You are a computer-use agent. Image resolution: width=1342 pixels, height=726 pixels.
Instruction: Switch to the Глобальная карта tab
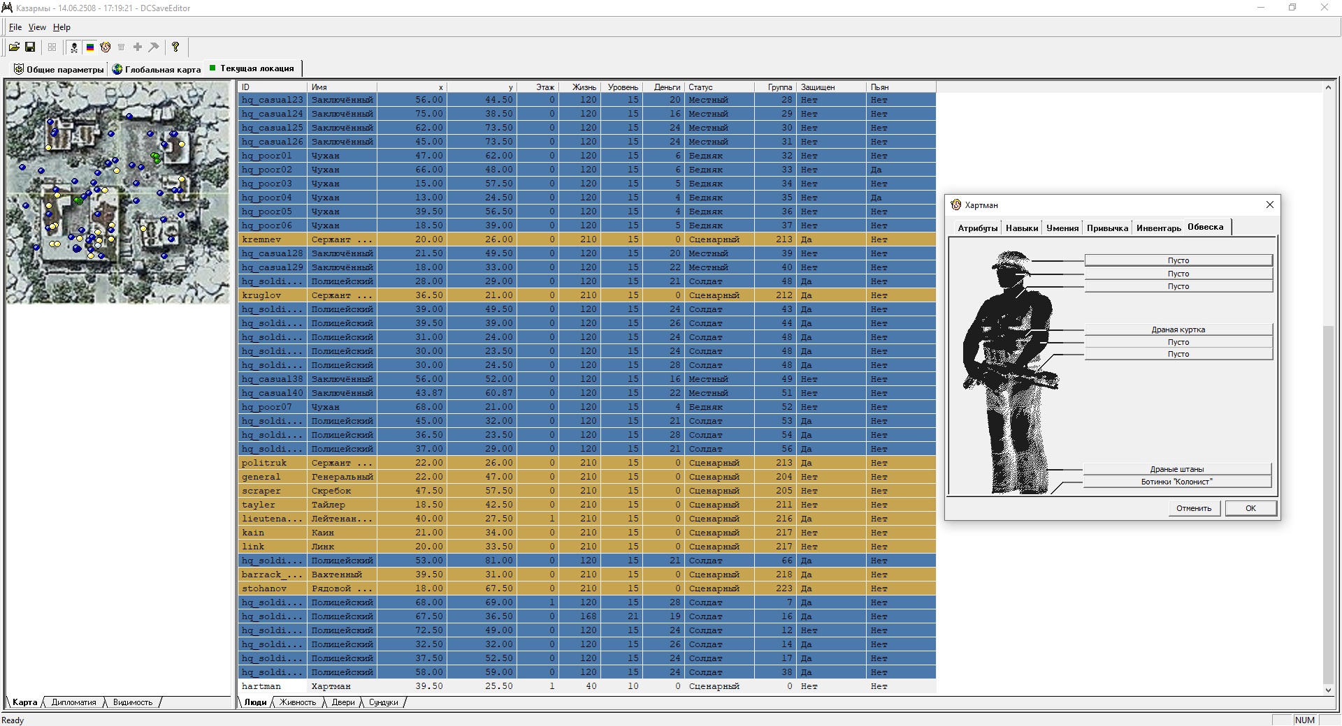(x=157, y=69)
